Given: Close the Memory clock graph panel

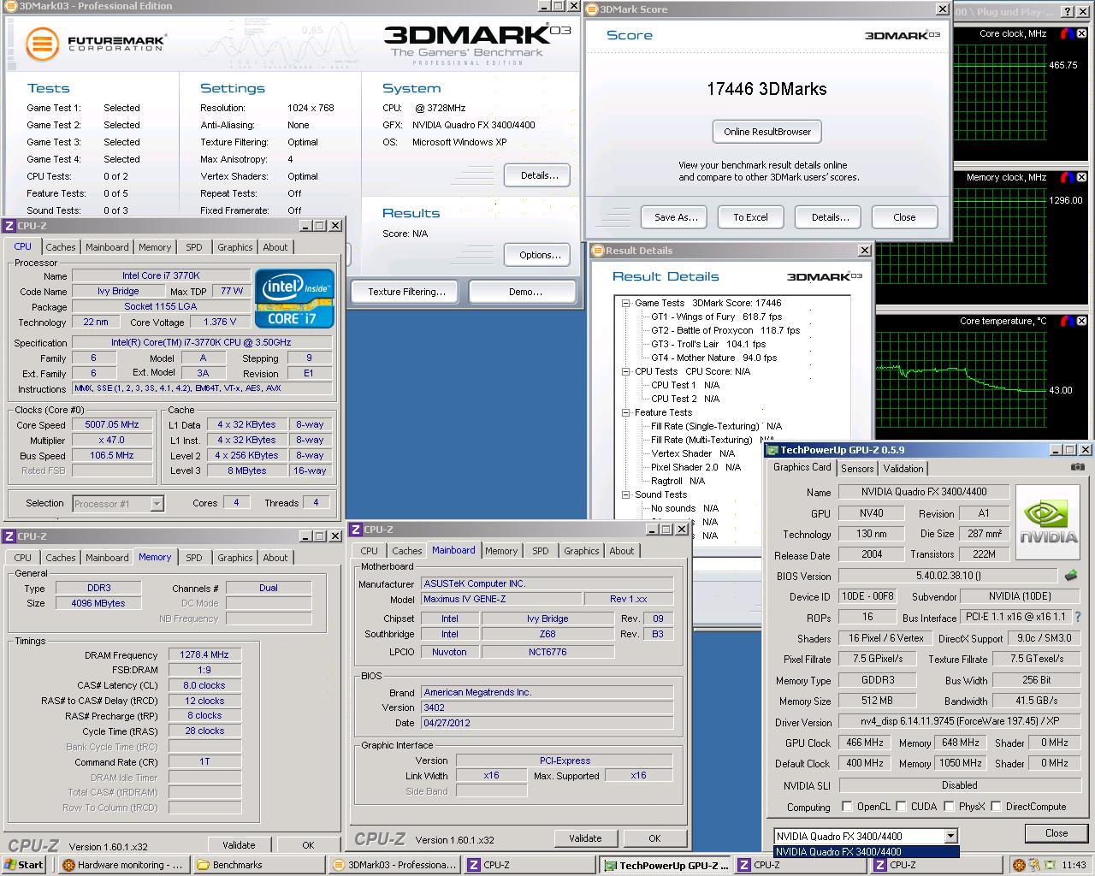Looking at the screenshot, I should [1081, 178].
